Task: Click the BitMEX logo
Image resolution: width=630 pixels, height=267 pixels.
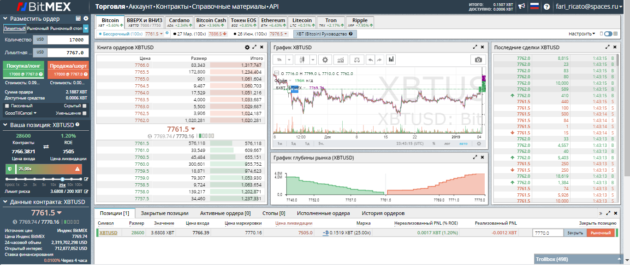Action: [x=45, y=7]
